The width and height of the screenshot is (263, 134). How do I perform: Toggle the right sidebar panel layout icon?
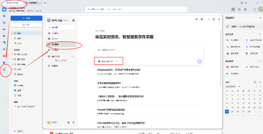233,10
